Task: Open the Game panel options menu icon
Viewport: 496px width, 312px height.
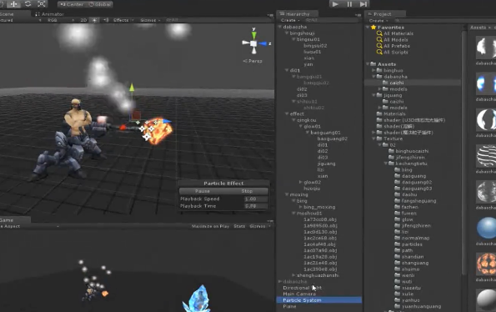Action: pyautogui.click(x=270, y=221)
